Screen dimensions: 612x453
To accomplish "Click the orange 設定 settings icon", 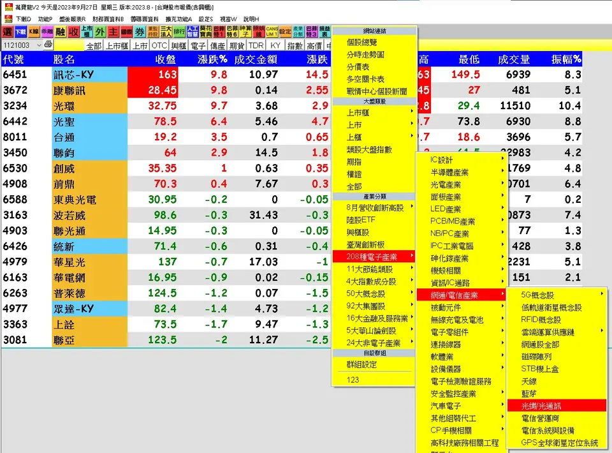I will [286, 32].
